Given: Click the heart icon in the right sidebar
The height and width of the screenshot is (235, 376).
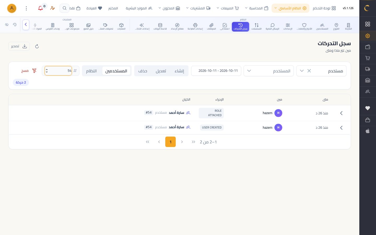Looking at the screenshot, I should [x=368, y=108].
